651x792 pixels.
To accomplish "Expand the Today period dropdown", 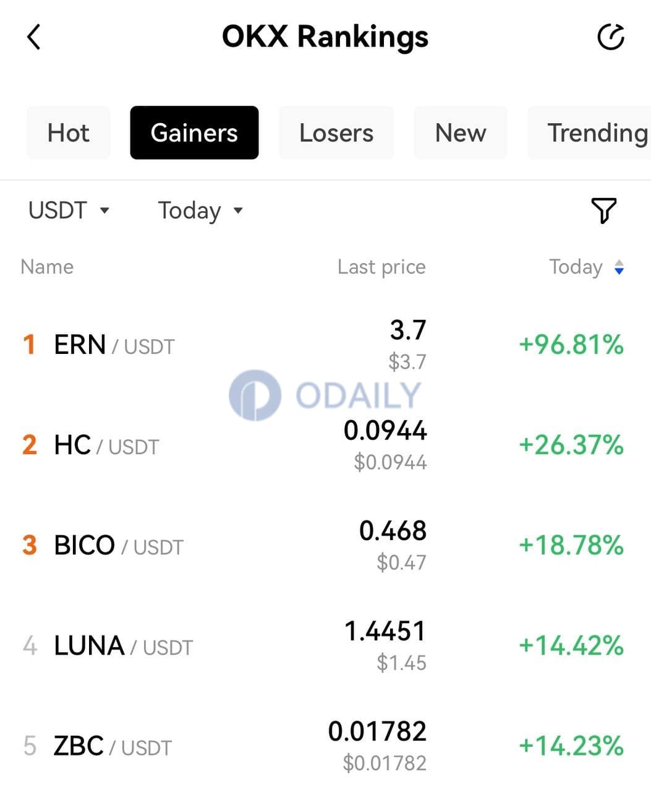I will [x=200, y=210].
